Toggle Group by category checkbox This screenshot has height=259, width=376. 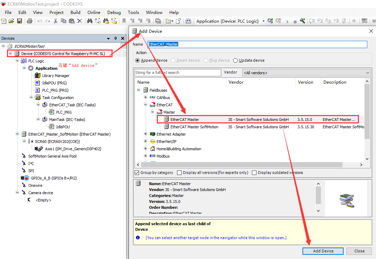point(137,173)
